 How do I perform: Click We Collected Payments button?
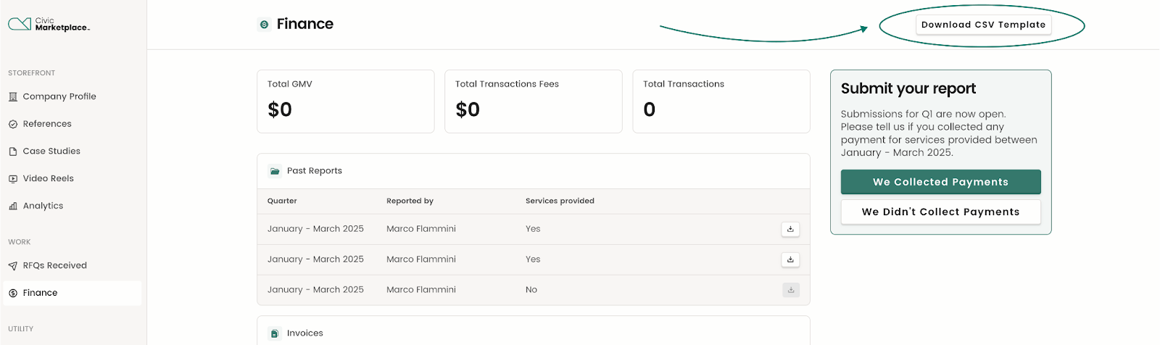[940, 182]
